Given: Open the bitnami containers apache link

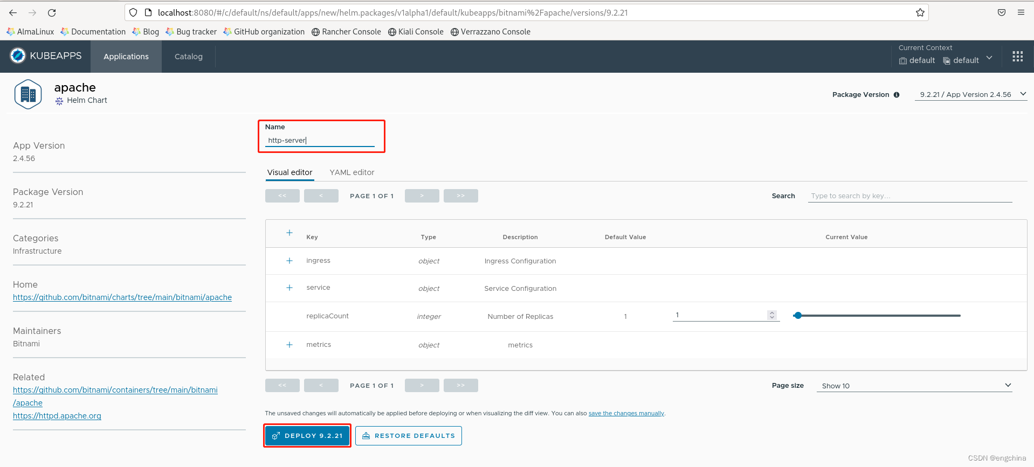Looking at the screenshot, I should point(115,396).
